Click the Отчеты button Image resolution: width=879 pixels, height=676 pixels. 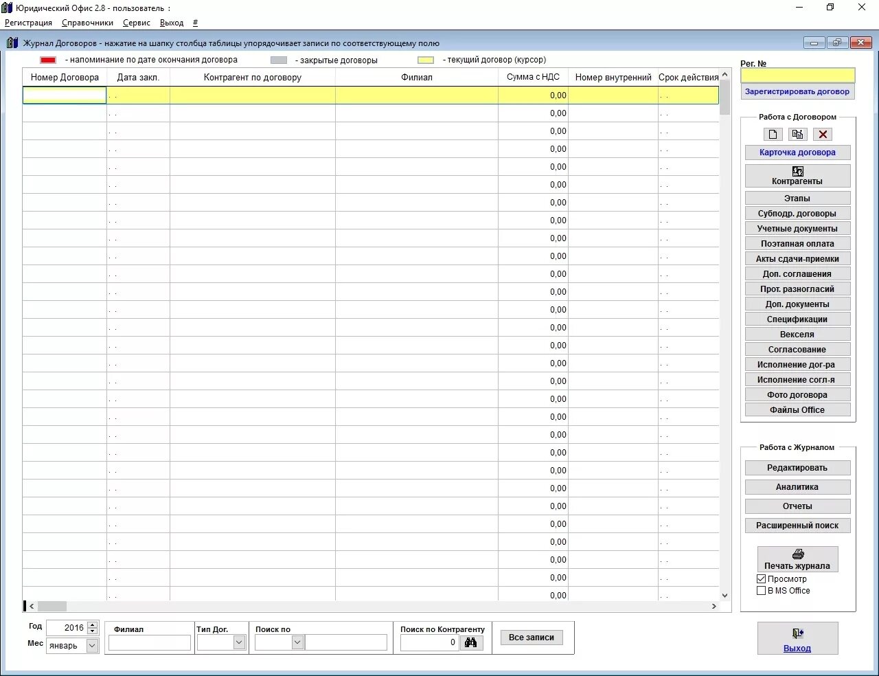[797, 506]
